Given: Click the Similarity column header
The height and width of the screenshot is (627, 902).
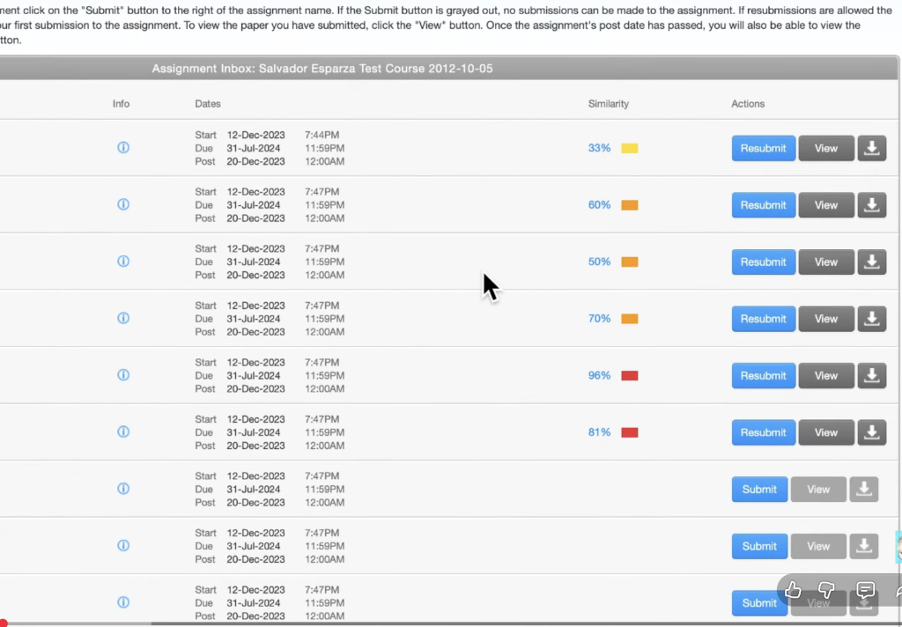Looking at the screenshot, I should tap(608, 104).
